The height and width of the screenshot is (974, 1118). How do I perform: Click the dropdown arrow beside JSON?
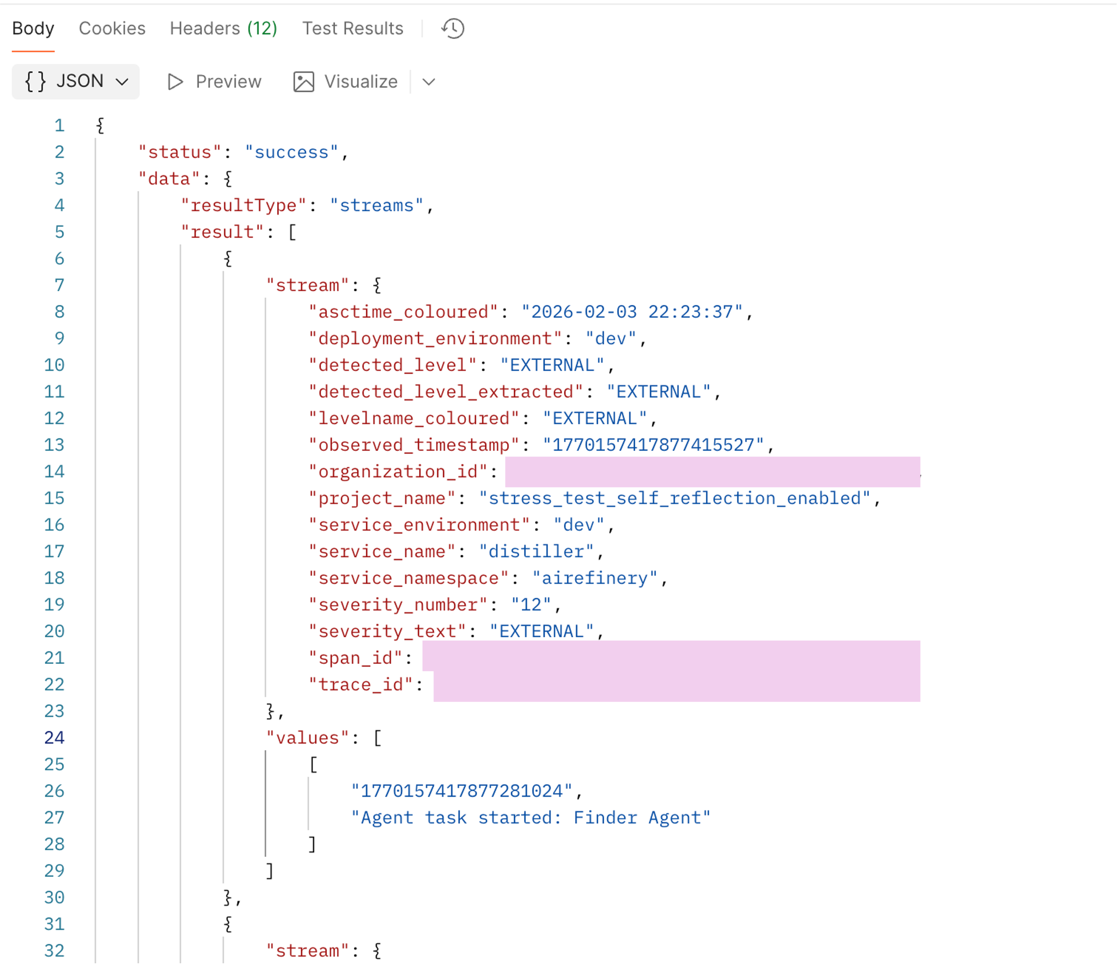(122, 82)
